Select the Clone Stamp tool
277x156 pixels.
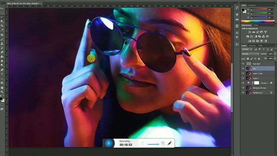2,43
